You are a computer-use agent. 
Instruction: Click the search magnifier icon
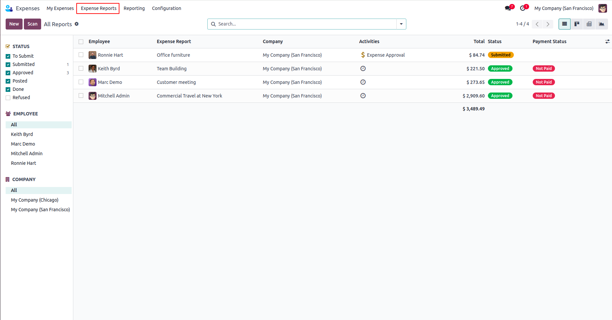pos(213,24)
